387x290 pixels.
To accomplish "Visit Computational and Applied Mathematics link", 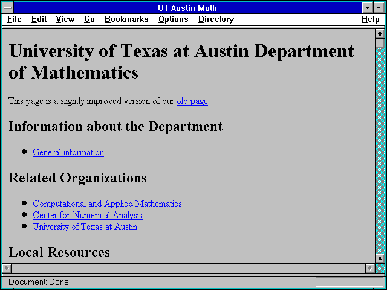I will point(108,204).
